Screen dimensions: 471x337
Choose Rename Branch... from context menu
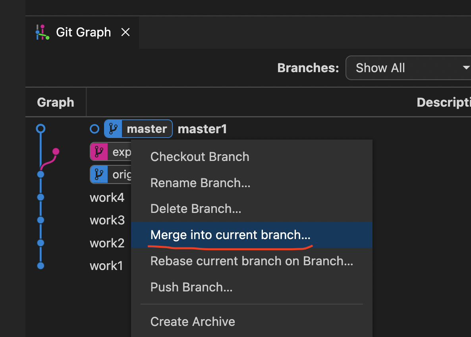click(x=252, y=183)
